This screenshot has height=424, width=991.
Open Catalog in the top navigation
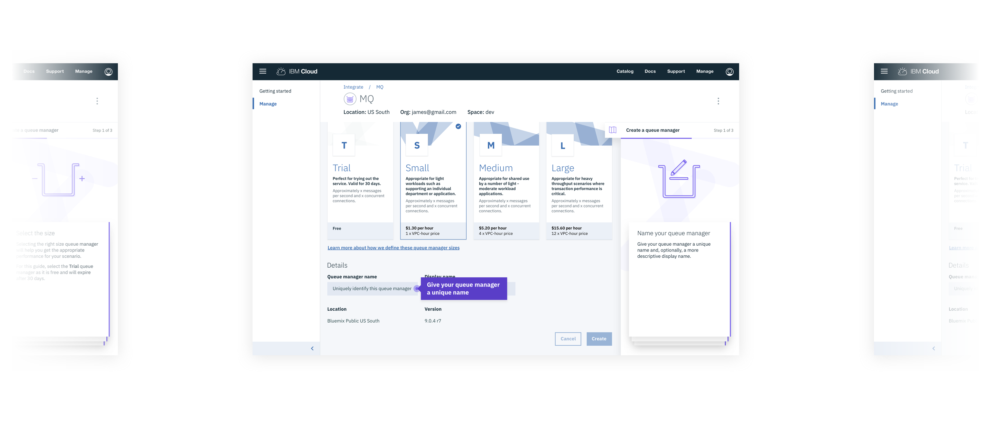(625, 71)
